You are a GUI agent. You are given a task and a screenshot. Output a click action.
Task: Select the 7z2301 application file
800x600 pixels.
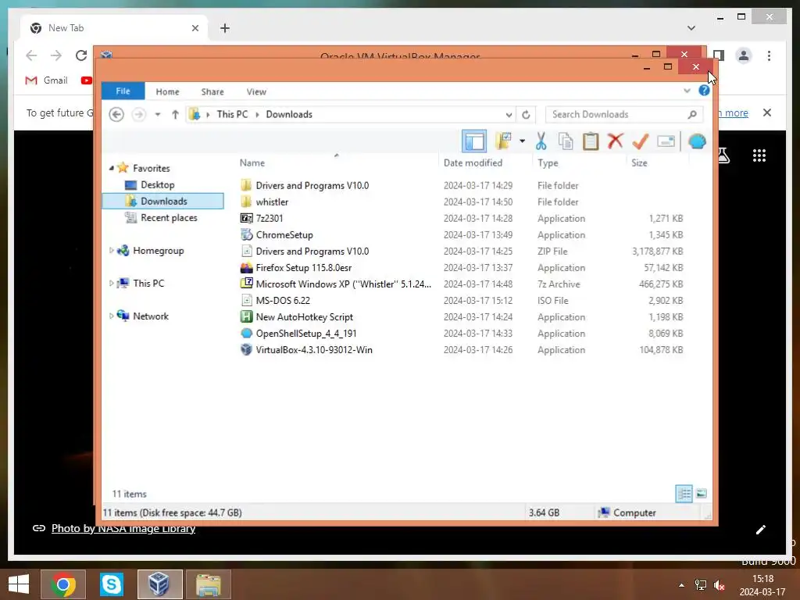coord(270,219)
